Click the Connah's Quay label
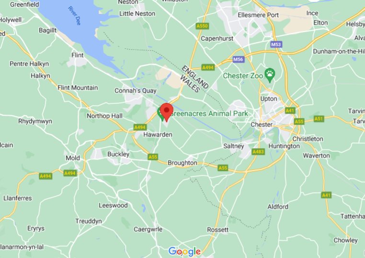The image size is (365, 258). pyautogui.click(x=135, y=91)
